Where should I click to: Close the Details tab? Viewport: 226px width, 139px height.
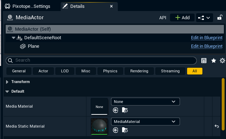pyautogui.click(x=111, y=6)
